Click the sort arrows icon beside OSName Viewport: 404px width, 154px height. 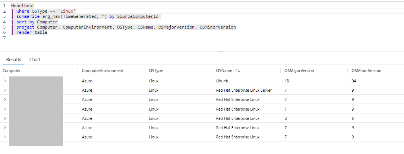point(237,71)
